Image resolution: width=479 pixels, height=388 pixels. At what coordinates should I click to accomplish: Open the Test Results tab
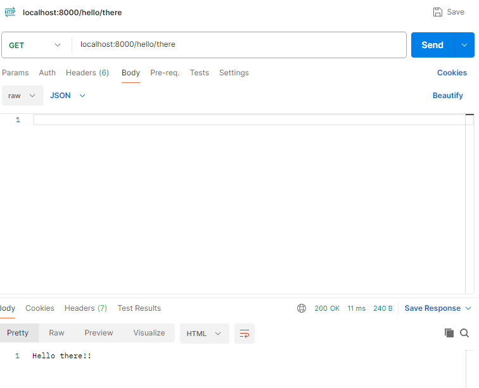(x=139, y=308)
